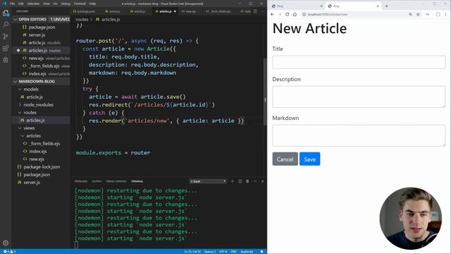
Task: Go back in the browser
Action: tap(273, 14)
